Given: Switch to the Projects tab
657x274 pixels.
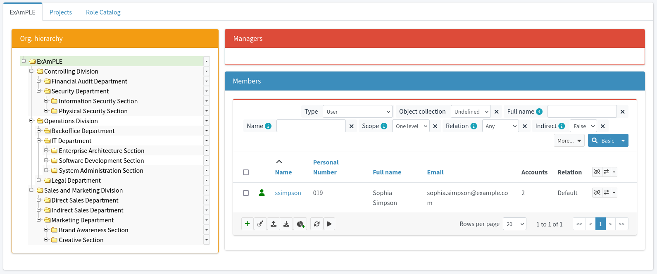Looking at the screenshot, I should coord(61,12).
